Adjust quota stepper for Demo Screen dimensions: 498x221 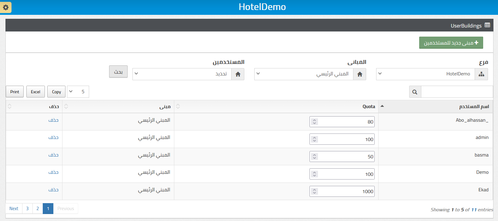click(x=315, y=174)
